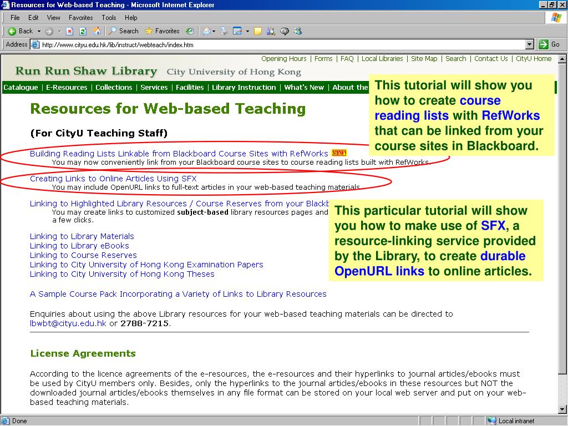Open Linking to CityU Theses link
Image resolution: width=568 pixels, height=426 pixels.
tap(122, 274)
